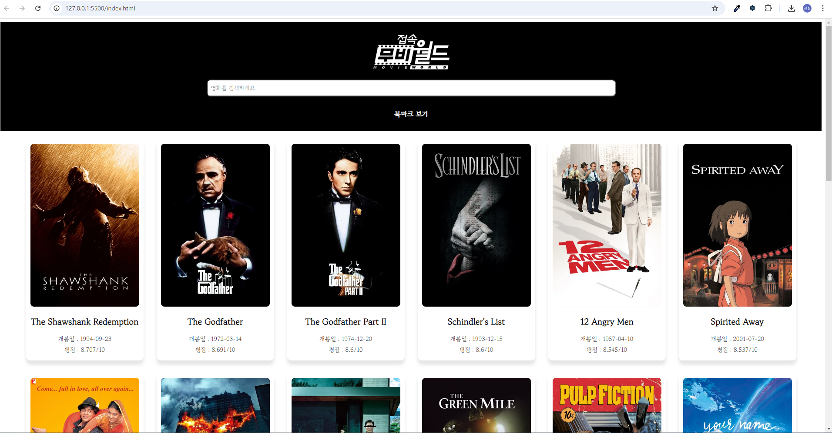This screenshot has height=433, width=832.
Task: Click the site info icon in the address bar
Action: click(57, 8)
